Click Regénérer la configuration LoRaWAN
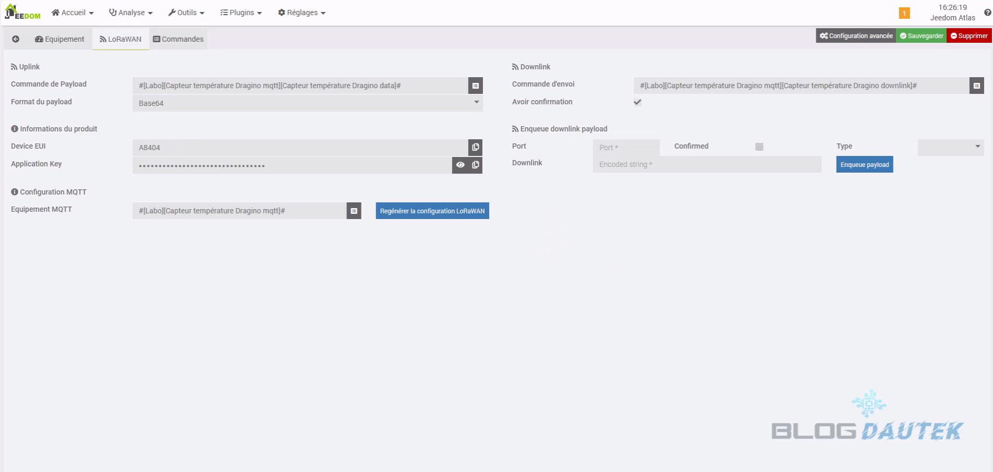The image size is (993, 472). click(432, 211)
